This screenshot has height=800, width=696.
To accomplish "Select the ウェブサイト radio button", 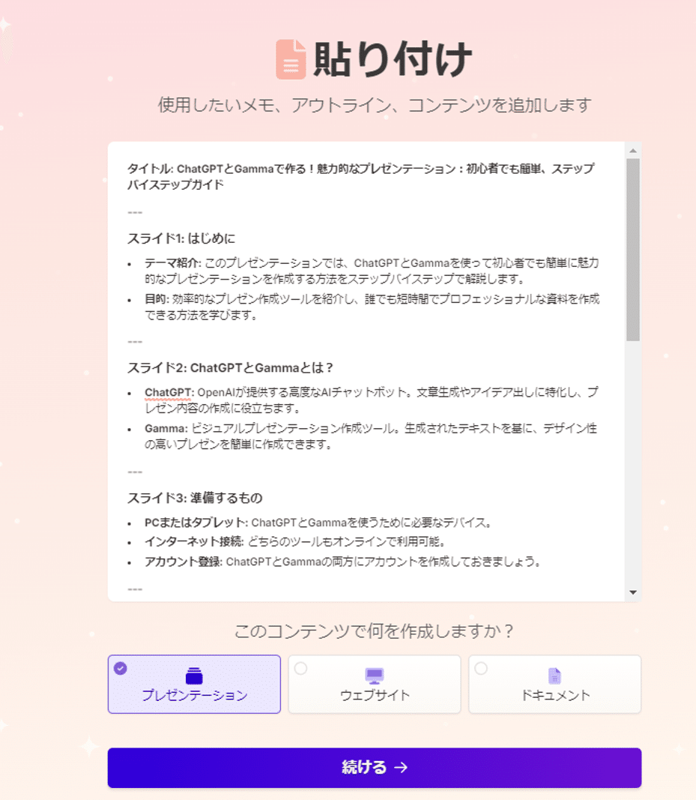I will [x=301, y=668].
